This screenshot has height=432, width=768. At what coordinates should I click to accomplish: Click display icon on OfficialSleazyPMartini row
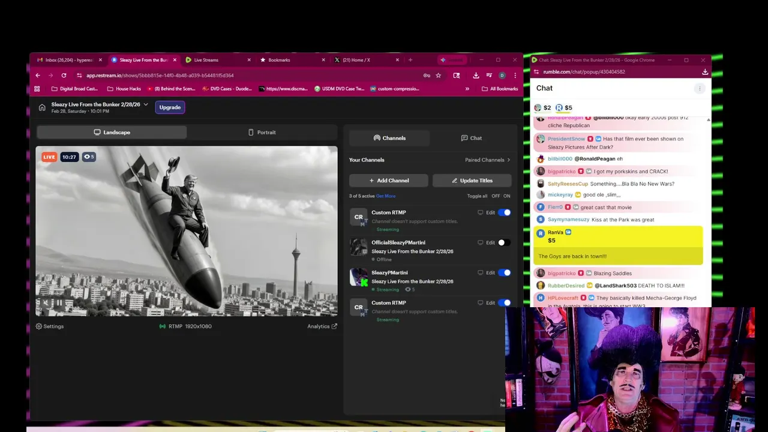click(480, 242)
